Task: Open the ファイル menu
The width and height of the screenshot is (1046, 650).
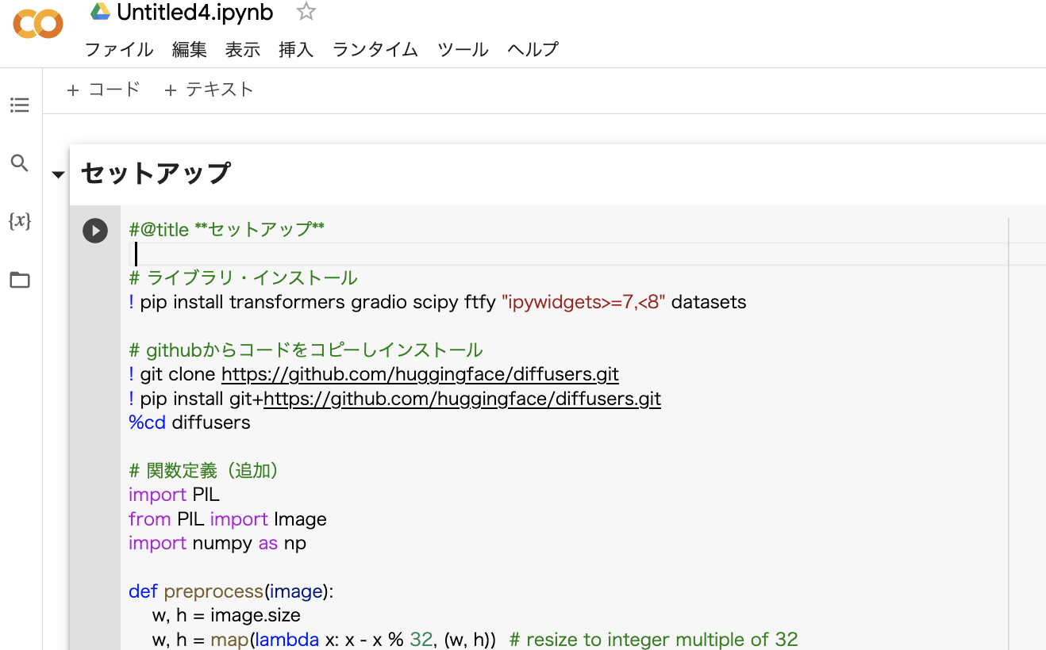Action: [119, 49]
